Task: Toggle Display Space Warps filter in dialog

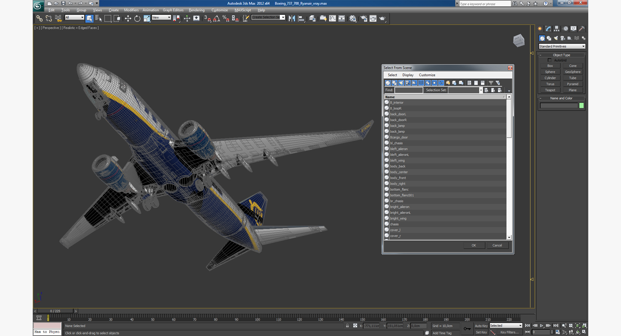Action: (421, 83)
